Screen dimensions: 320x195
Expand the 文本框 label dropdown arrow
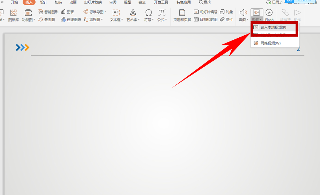[122, 20]
